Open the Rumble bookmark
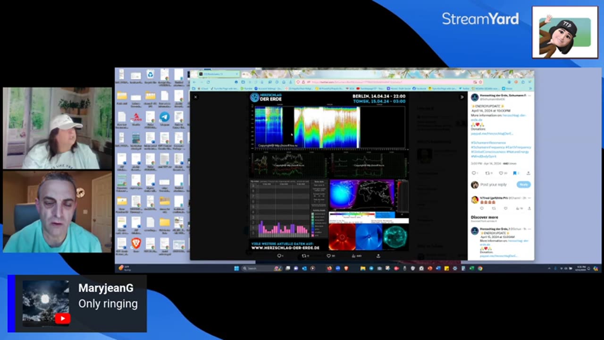604x340 pixels. [246, 88]
